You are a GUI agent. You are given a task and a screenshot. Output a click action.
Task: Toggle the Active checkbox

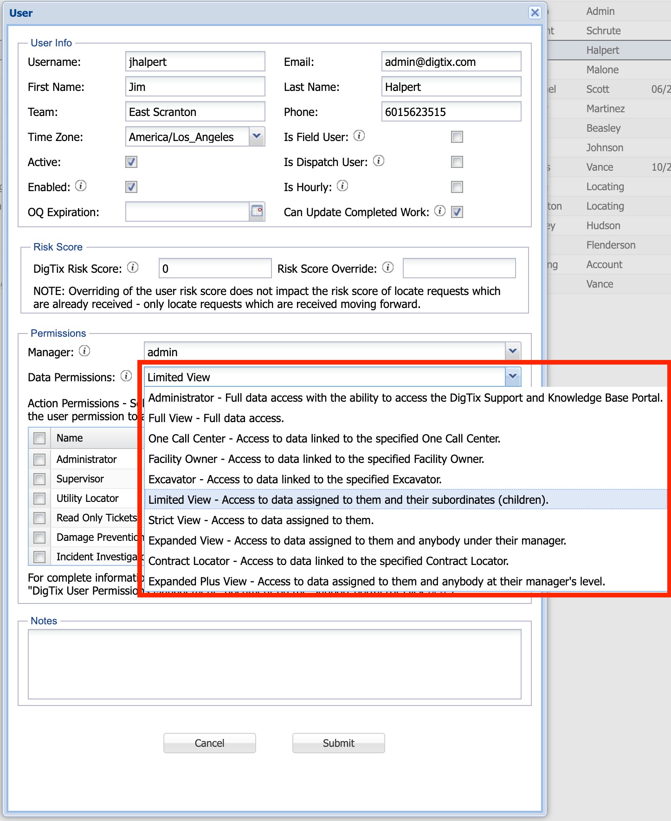[x=131, y=162]
